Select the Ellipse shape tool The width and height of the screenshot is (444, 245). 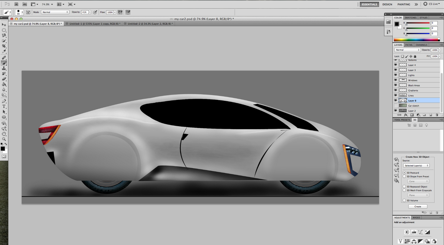click(x=4, y=117)
